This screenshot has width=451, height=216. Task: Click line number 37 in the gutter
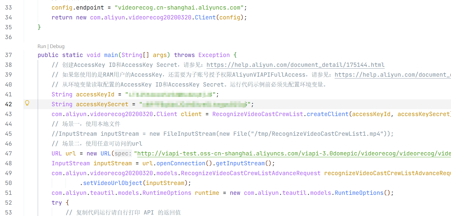point(8,55)
